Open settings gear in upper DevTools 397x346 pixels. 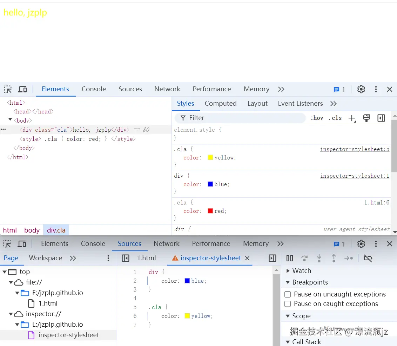click(361, 89)
